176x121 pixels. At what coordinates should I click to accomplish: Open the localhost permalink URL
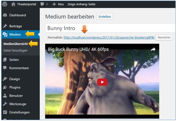(x=109, y=37)
